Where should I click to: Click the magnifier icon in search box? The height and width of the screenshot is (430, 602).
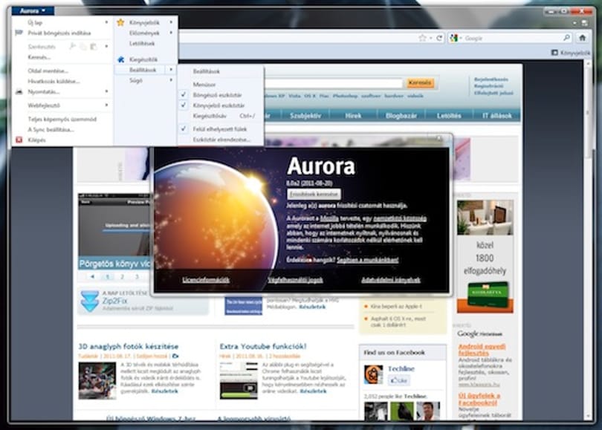pyautogui.click(x=566, y=38)
